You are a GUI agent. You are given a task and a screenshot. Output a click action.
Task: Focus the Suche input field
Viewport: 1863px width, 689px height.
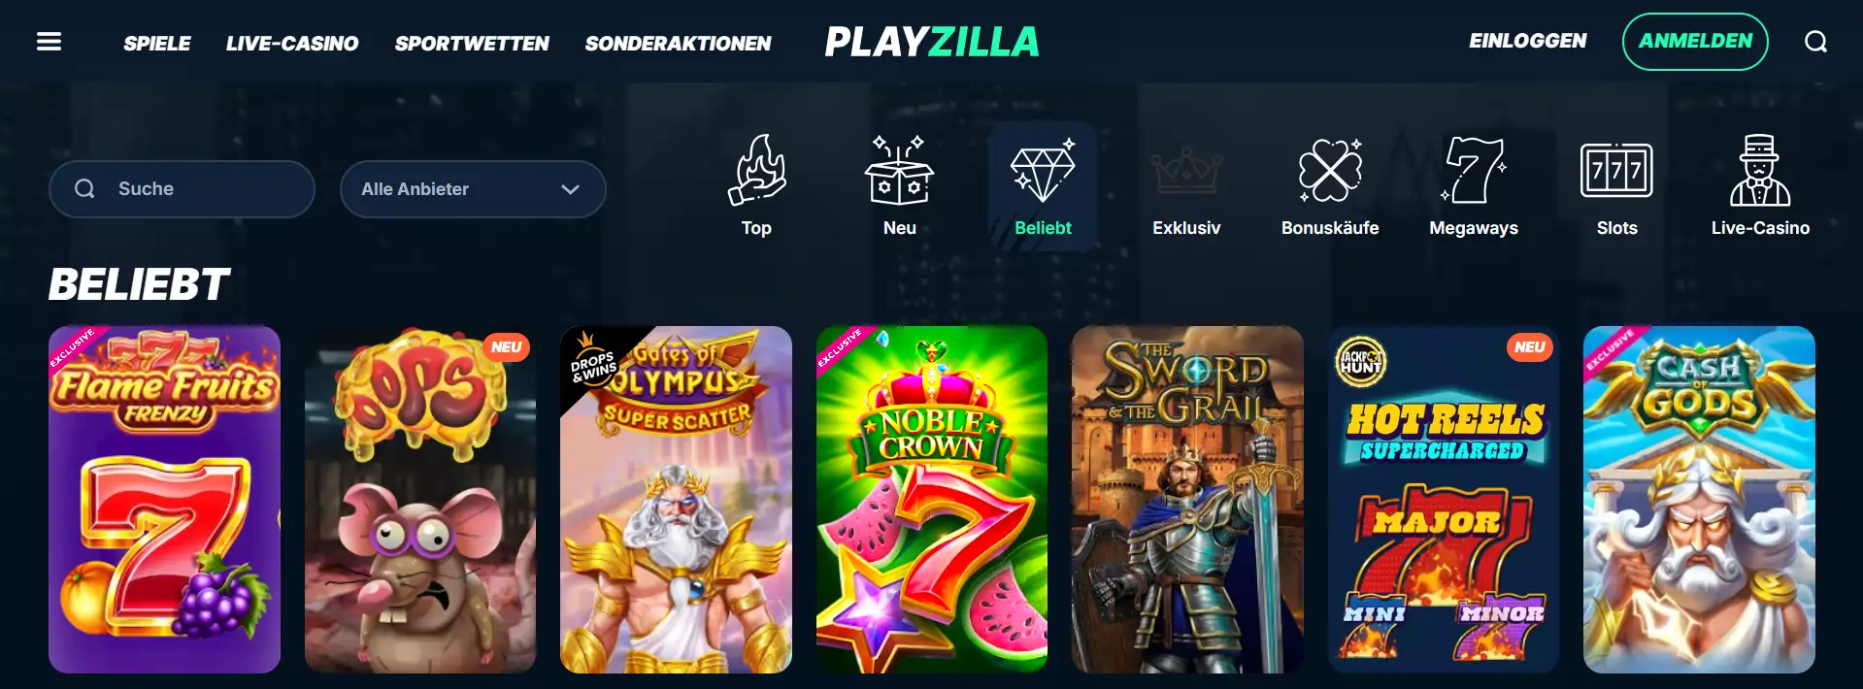[x=182, y=189]
